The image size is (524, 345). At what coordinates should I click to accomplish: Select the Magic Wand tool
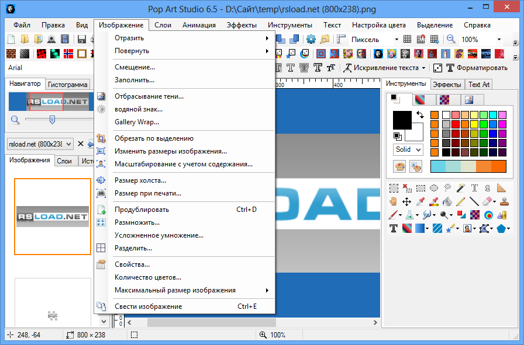461,188
